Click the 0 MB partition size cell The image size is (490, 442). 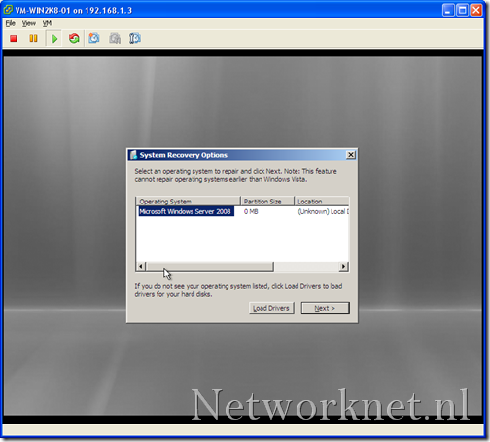(x=251, y=211)
